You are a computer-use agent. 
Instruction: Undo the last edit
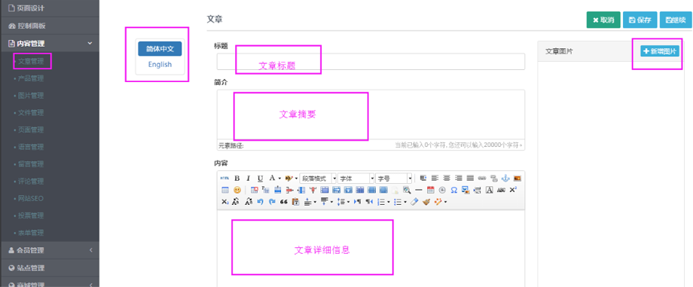[x=260, y=202]
